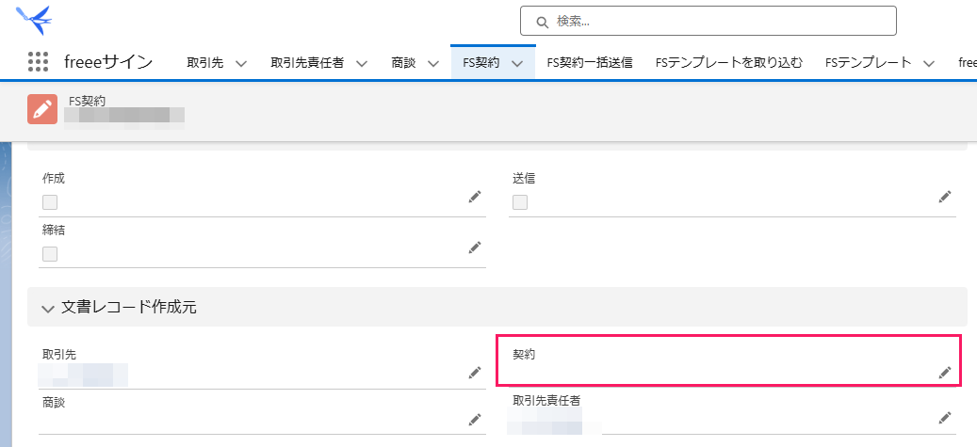The height and width of the screenshot is (447, 977).
Task: Click the freee bird logo
Action: 34,20
